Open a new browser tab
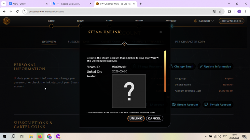The image size is (250, 140). pos(141,4)
